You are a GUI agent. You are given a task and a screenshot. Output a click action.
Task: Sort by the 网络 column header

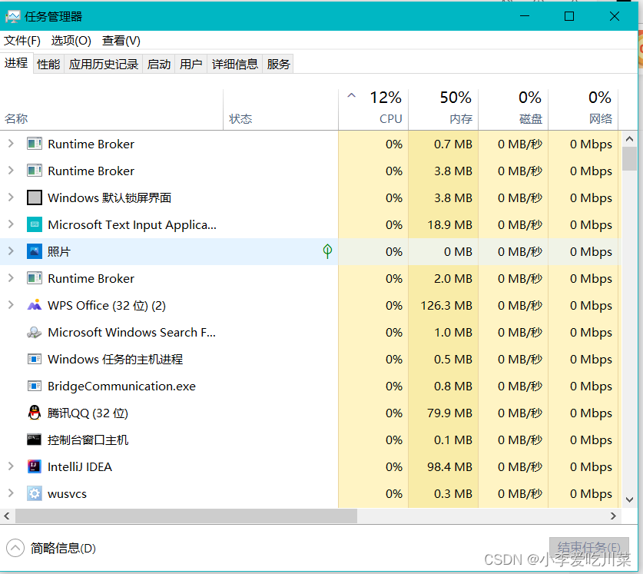pos(584,110)
